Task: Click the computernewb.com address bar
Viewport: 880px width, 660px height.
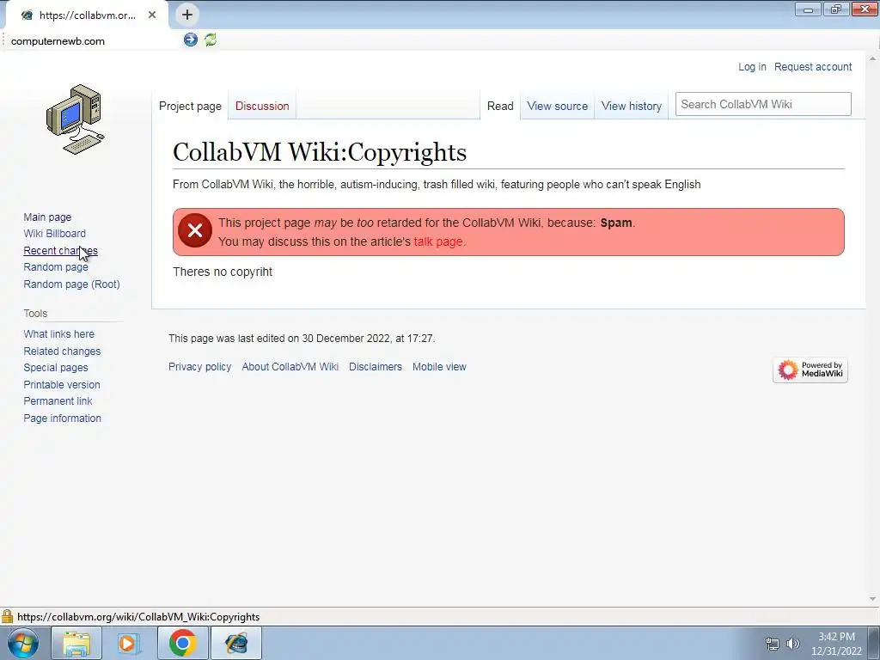Action: tap(93, 41)
